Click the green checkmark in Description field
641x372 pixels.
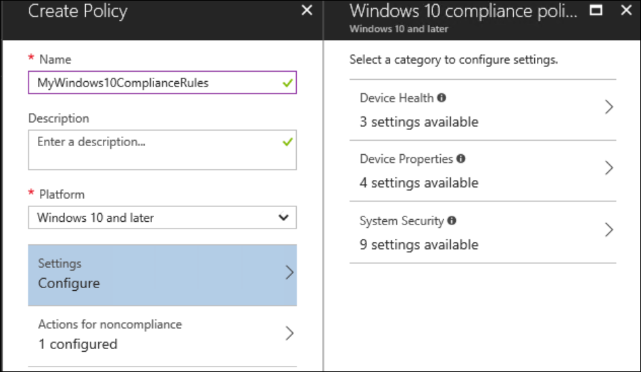pyautogui.click(x=287, y=142)
